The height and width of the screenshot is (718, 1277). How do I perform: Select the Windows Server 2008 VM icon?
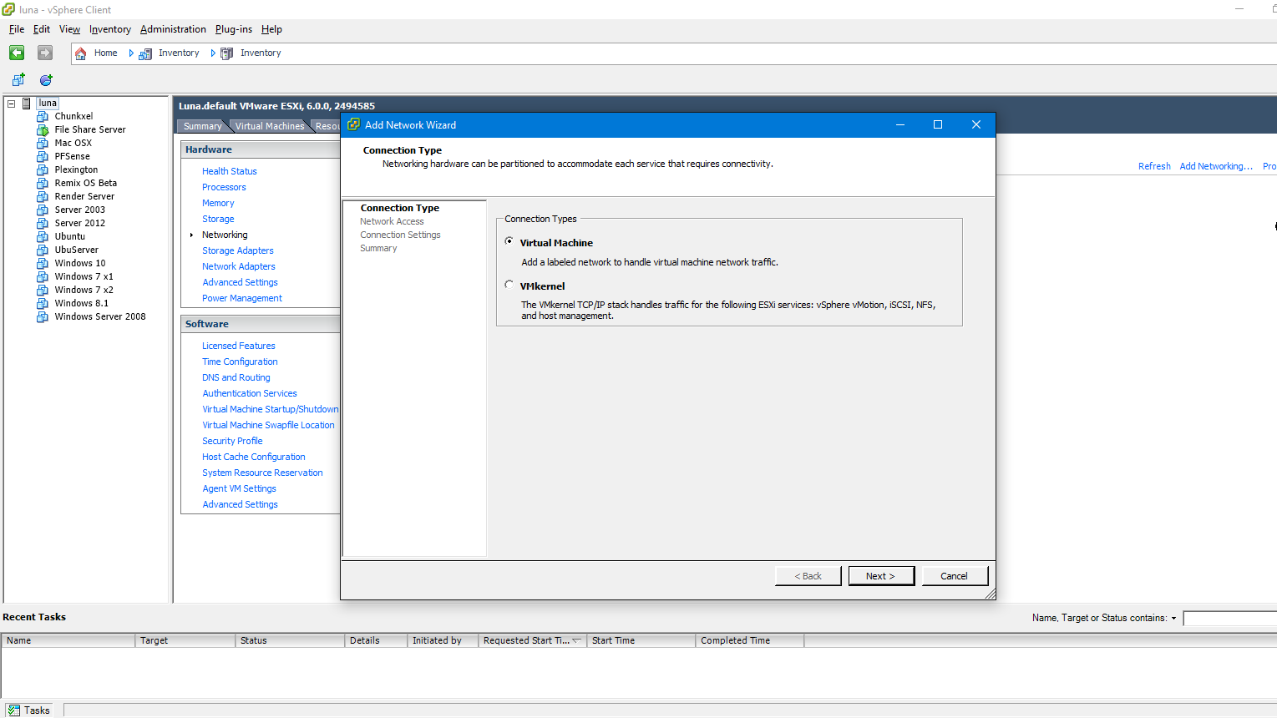43,317
